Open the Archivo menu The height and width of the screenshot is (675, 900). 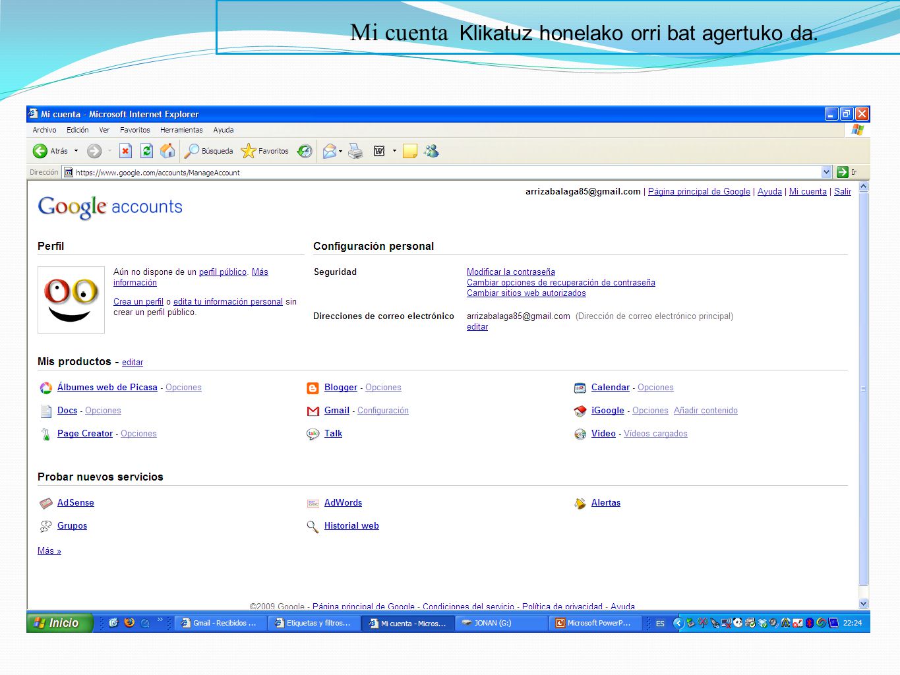44,130
